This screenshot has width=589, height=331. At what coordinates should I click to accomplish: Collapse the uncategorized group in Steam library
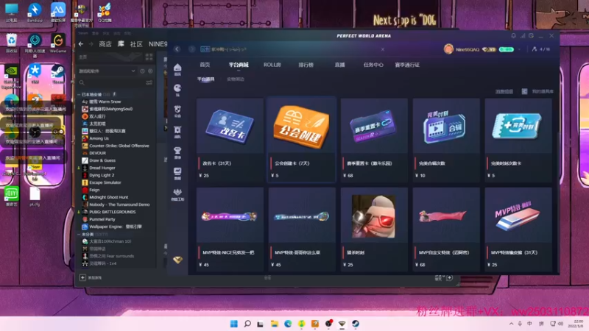79,234
